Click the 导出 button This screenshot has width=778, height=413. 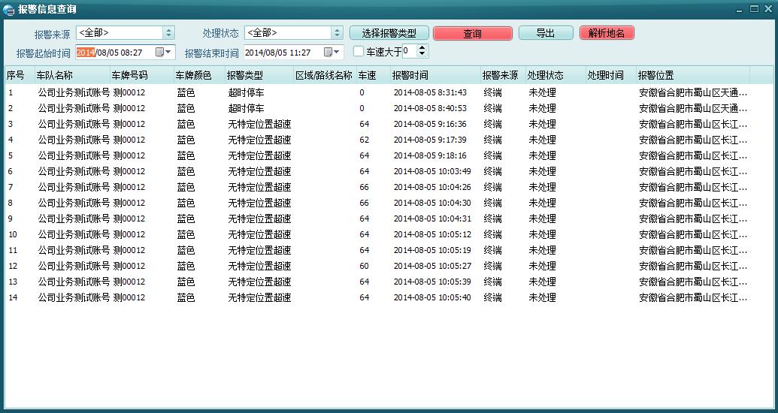click(545, 34)
